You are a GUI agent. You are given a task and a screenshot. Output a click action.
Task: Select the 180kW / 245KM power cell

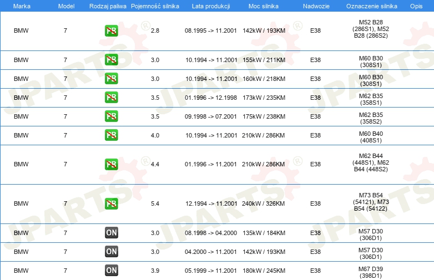click(264, 271)
